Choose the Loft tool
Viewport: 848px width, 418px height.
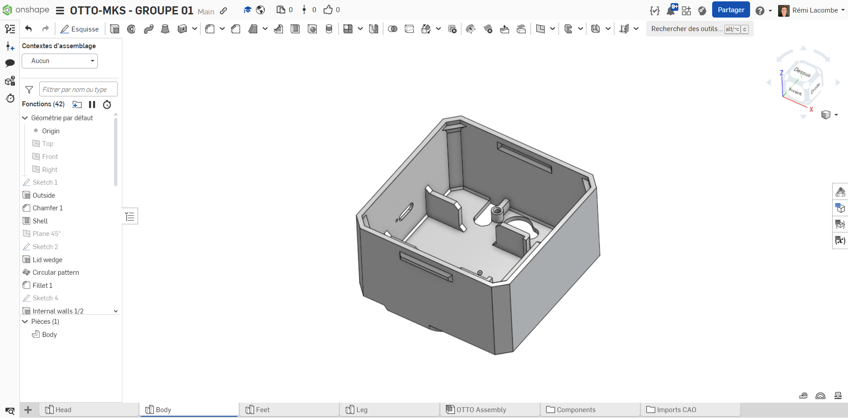(165, 29)
